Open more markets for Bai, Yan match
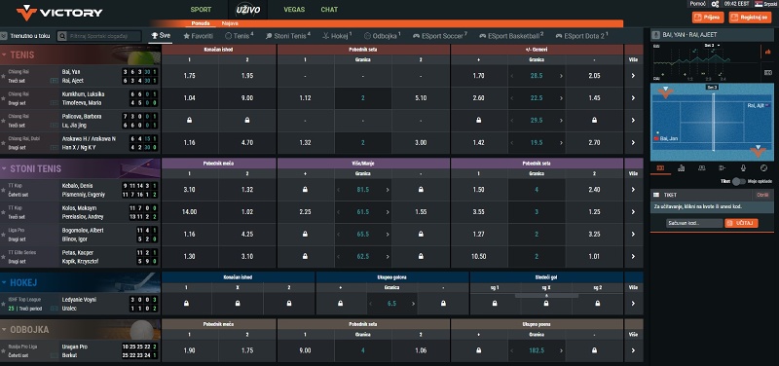 click(x=633, y=76)
